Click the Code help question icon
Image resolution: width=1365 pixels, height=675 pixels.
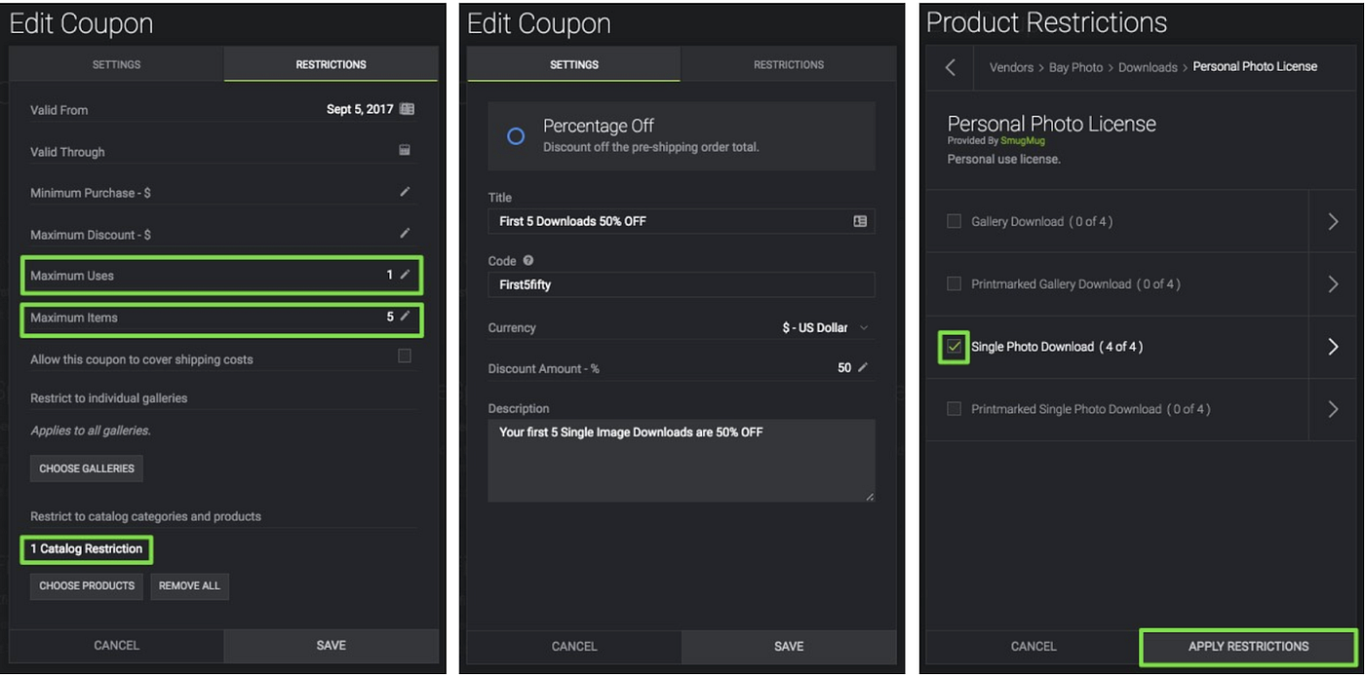528,261
